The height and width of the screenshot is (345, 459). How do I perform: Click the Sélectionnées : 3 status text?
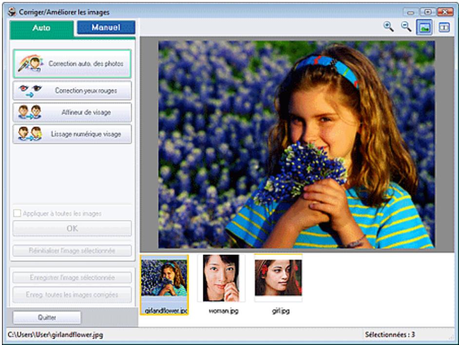pyautogui.click(x=390, y=334)
